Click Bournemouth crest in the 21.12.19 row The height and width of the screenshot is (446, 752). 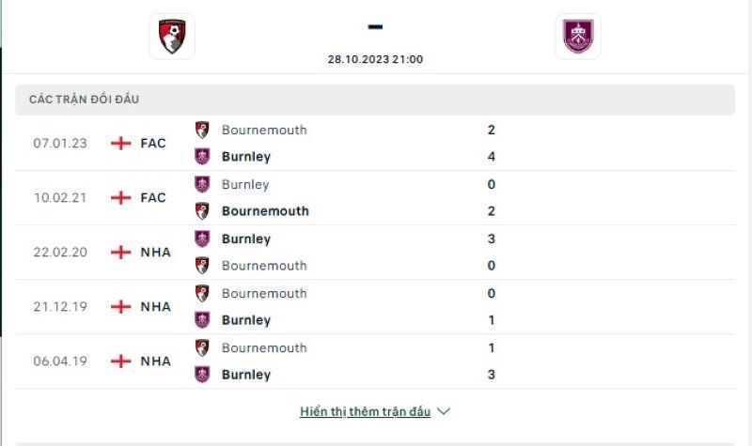[202, 293]
